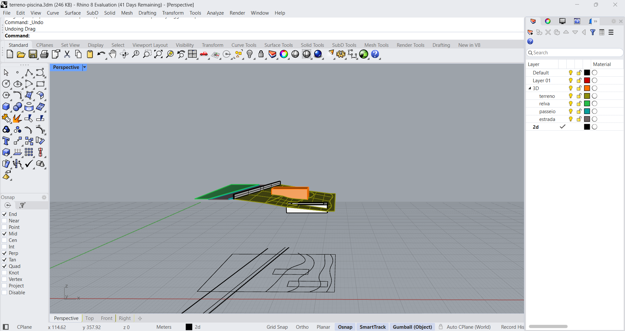Toggle Ortho mode in status bar
Viewport: 625px width, 331px height.
(302, 327)
